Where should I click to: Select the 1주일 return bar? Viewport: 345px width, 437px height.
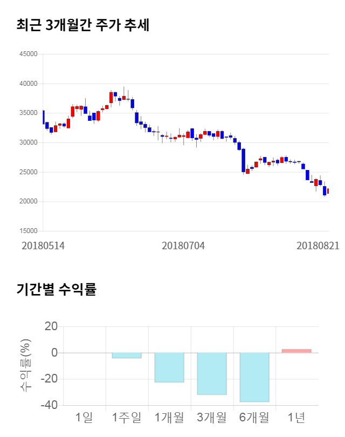pyautogui.click(x=127, y=356)
